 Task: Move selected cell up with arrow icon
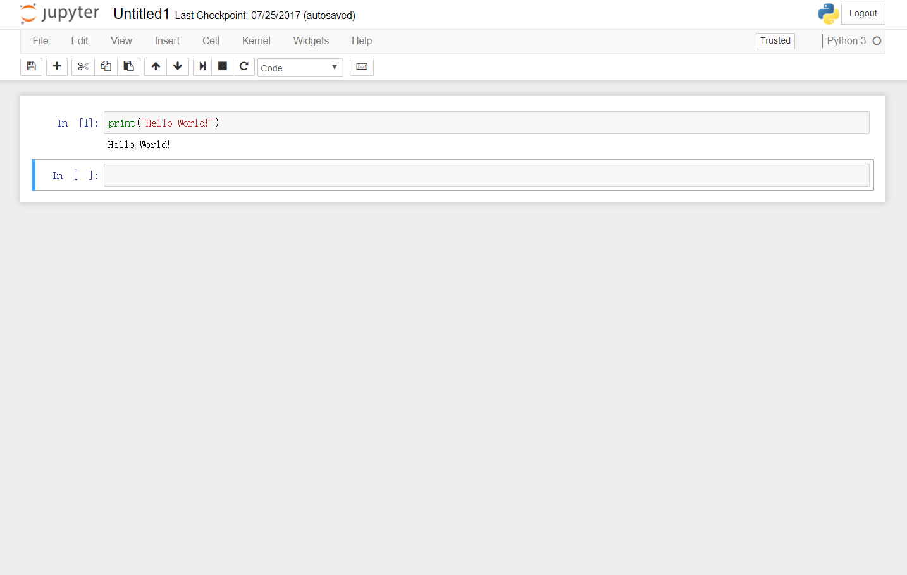[x=156, y=66]
